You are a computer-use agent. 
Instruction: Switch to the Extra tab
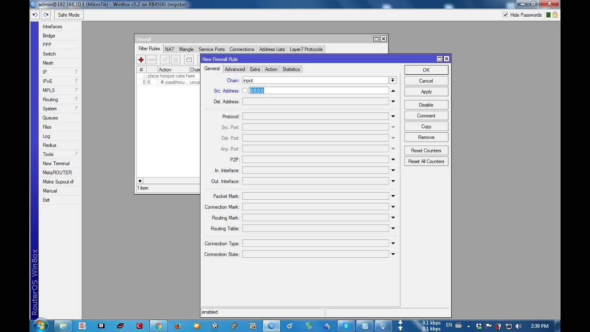pos(255,69)
